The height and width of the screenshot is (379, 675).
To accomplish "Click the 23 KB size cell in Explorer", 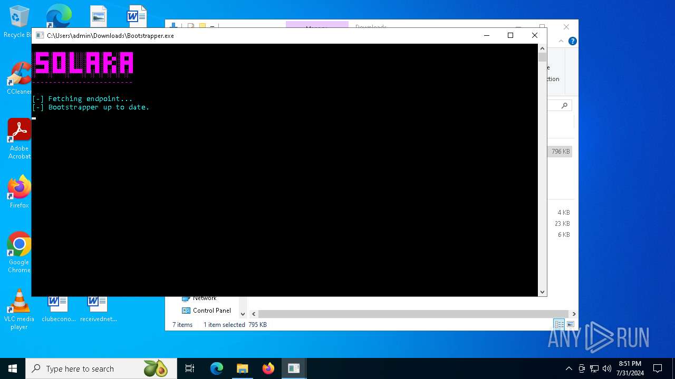I will [x=562, y=224].
